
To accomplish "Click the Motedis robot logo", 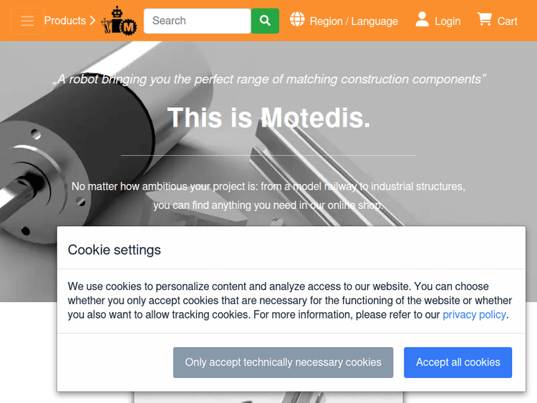I will pos(119,21).
